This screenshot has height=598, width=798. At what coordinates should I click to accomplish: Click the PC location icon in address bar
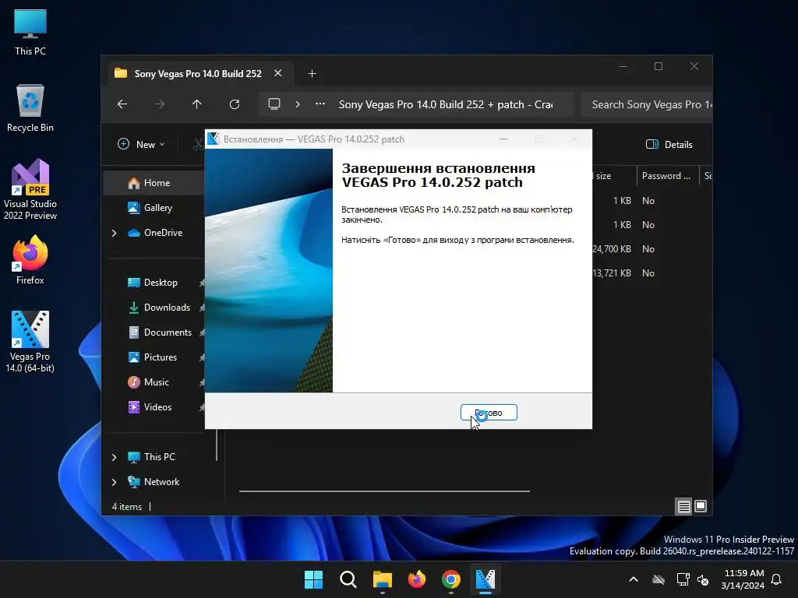tap(274, 104)
